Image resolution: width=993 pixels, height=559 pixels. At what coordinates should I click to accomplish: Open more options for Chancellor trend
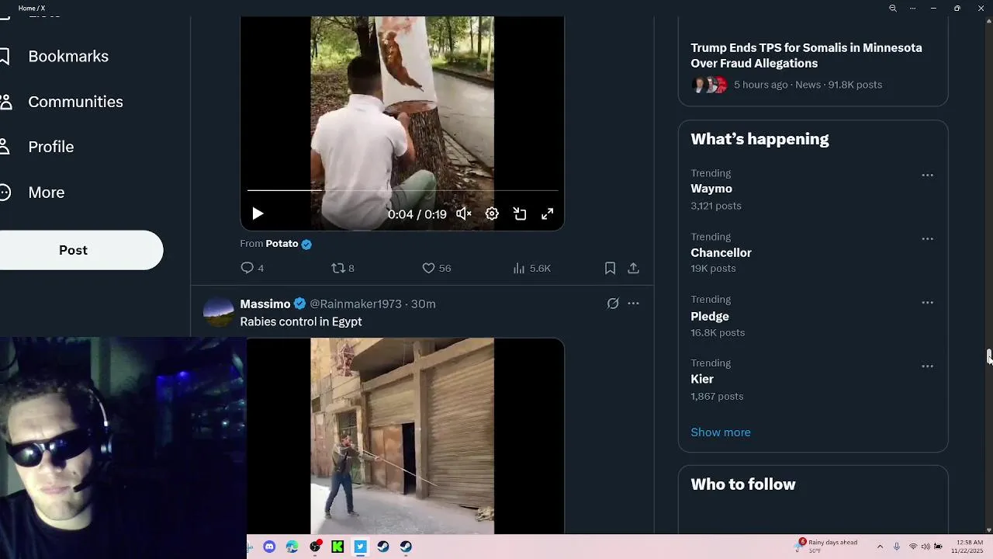[927, 239]
